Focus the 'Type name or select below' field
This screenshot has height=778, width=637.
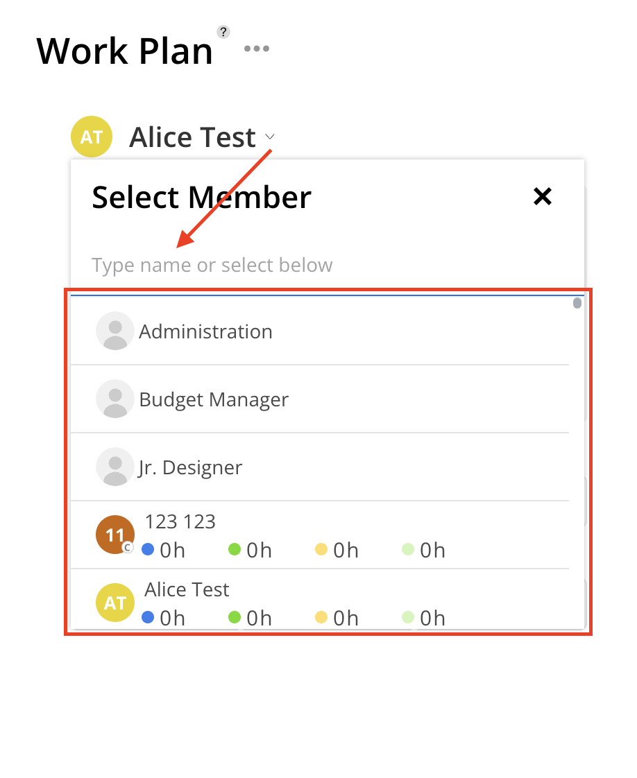tap(326, 266)
